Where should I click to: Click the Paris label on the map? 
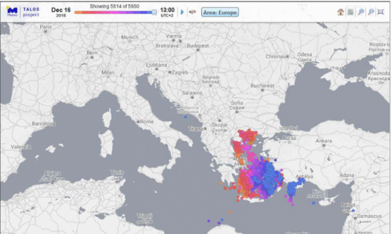[x=45, y=27]
